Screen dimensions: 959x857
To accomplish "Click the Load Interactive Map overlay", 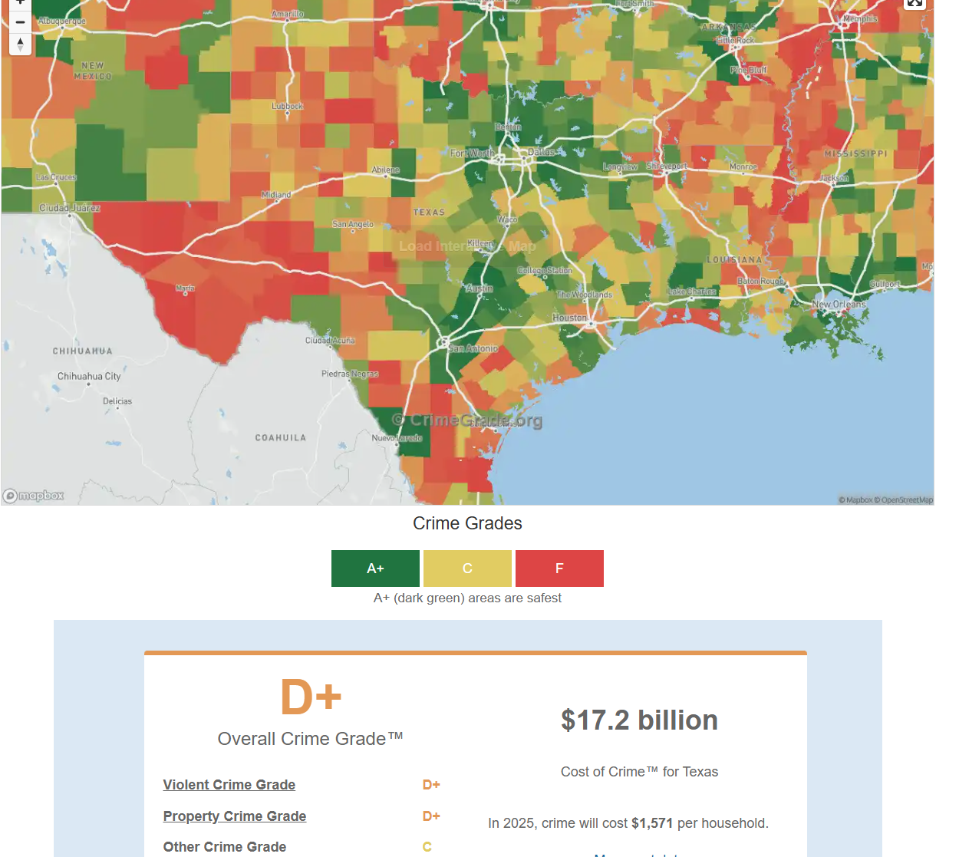I will 467,246.
